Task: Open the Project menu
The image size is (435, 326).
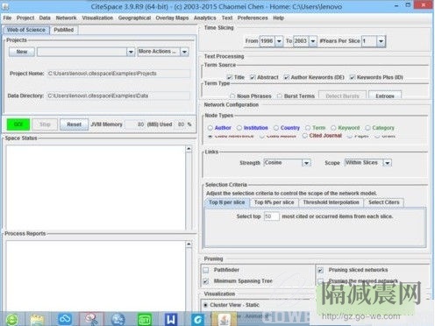Action: tap(25, 18)
